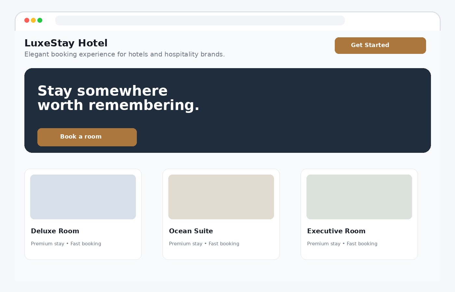Click the Book a room button
The image size is (455, 292).
[x=87, y=137]
